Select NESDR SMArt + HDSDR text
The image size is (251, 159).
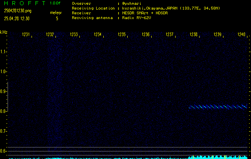[x=145, y=13]
